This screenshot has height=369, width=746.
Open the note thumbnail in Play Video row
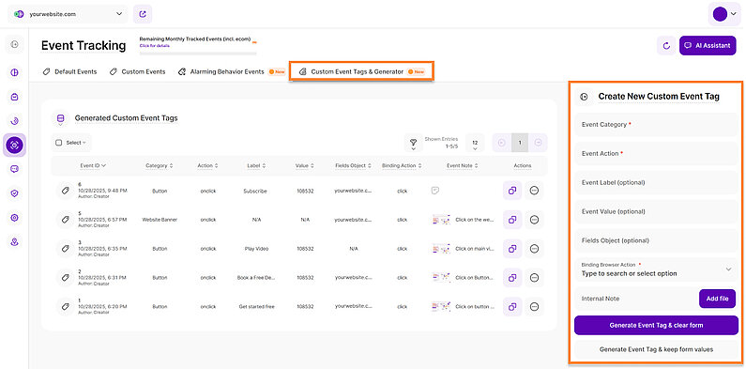coord(442,249)
